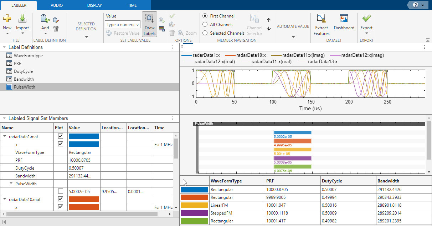The image size is (432, 226).
Task: Select the Draw Labels tool
Action: [149, 24]
